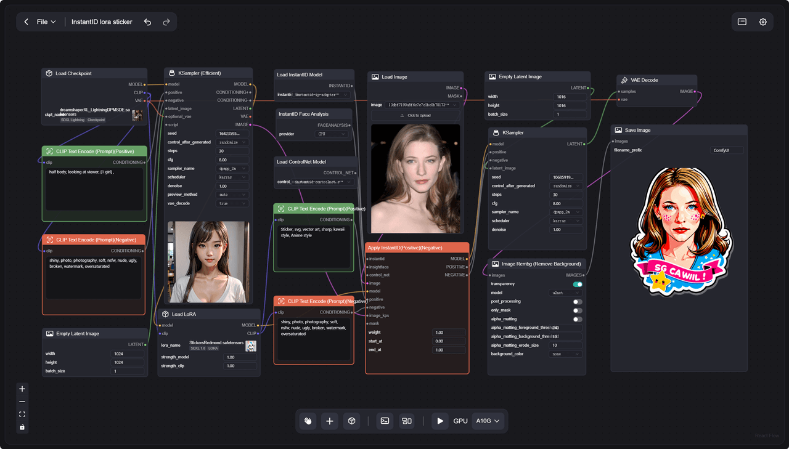Viewport: 789px width, 449px height.
Task: Open the queue layout icon in bottom toolbar
Action: 407,421
